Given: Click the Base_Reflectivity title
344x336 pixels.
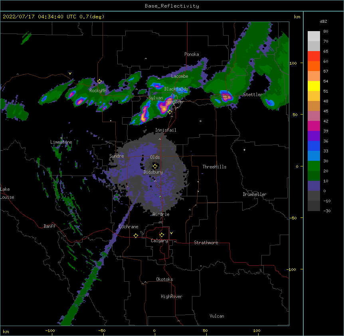Looking at the screenshot, I should [172, 6].
